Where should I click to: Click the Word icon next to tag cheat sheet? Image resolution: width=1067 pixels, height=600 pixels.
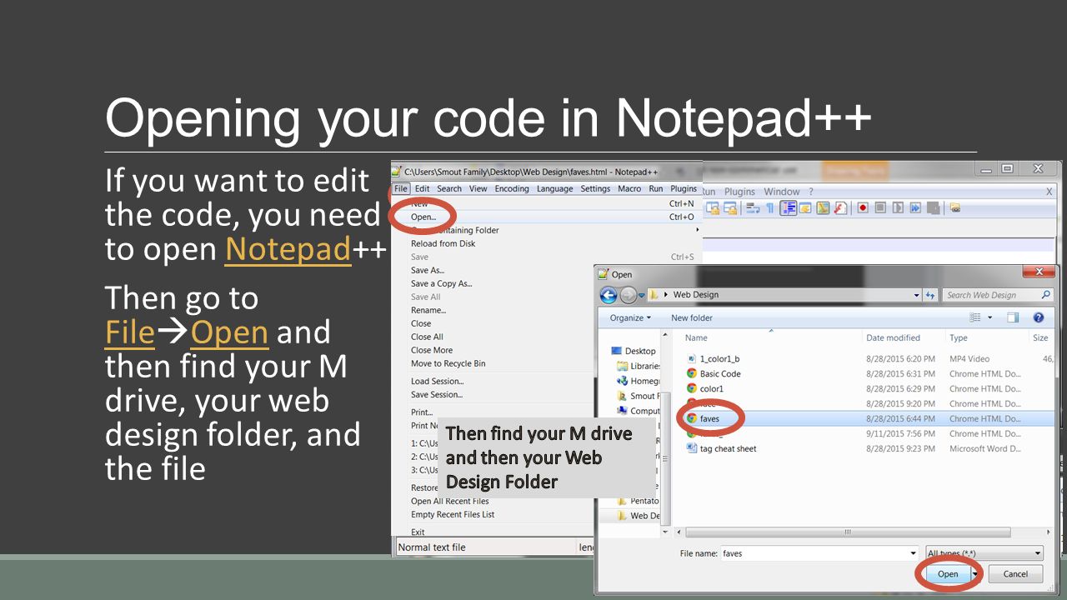tap(691, 448)
